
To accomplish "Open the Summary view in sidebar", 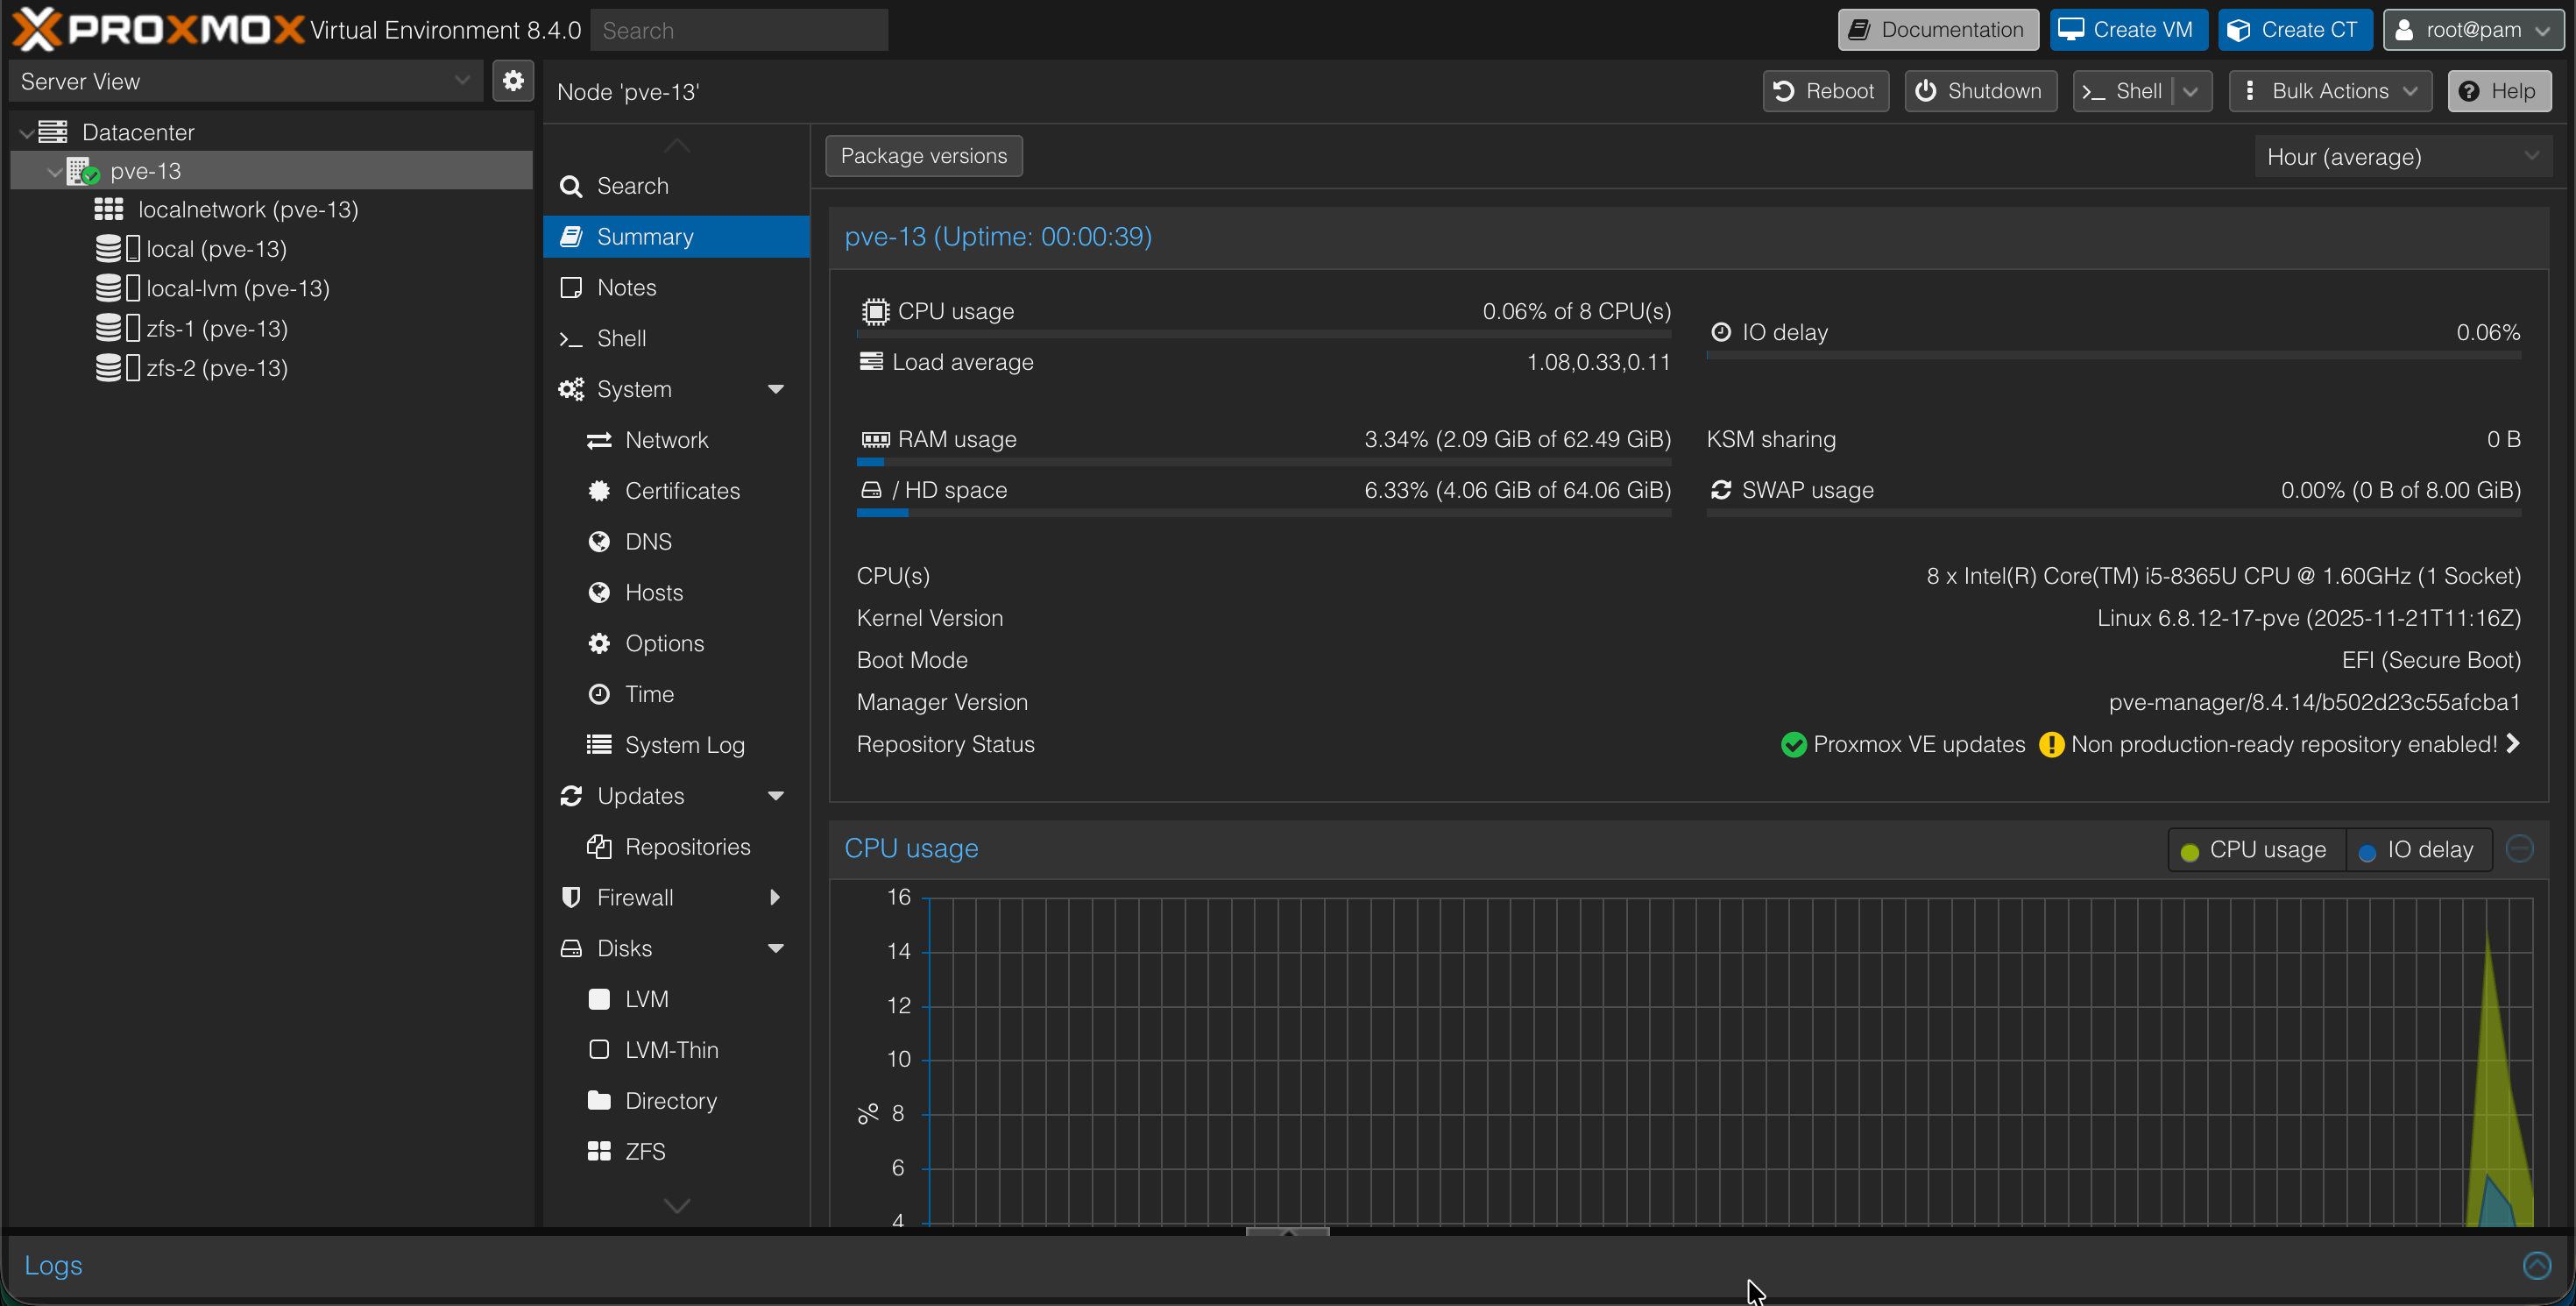I will [x=645, y=236].
